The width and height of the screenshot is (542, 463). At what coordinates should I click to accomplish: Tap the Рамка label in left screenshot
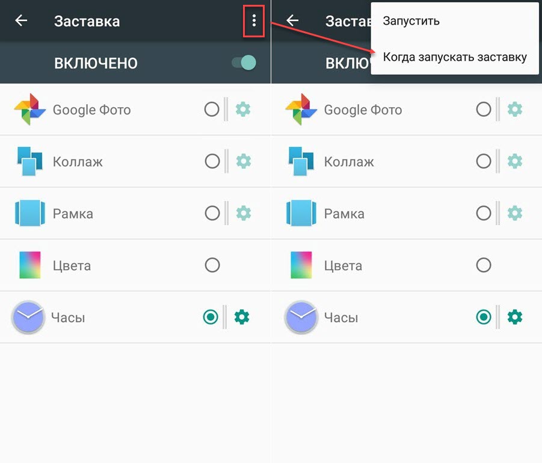click(73, 214)
